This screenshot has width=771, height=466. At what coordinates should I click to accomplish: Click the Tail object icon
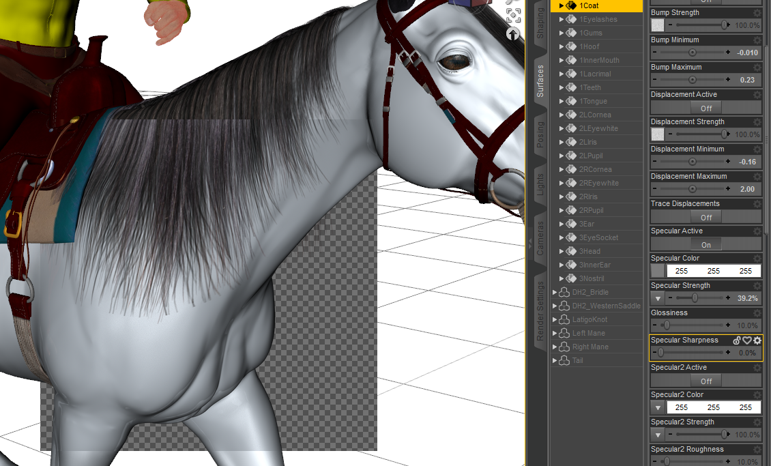click(564, 360)
